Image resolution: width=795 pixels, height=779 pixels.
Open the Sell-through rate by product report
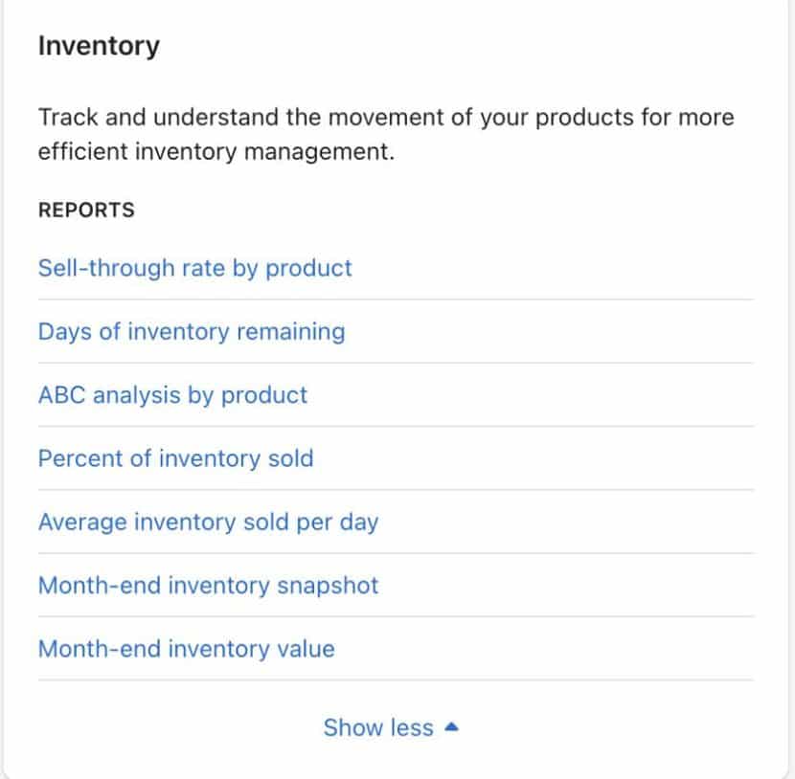pos(194,269)
